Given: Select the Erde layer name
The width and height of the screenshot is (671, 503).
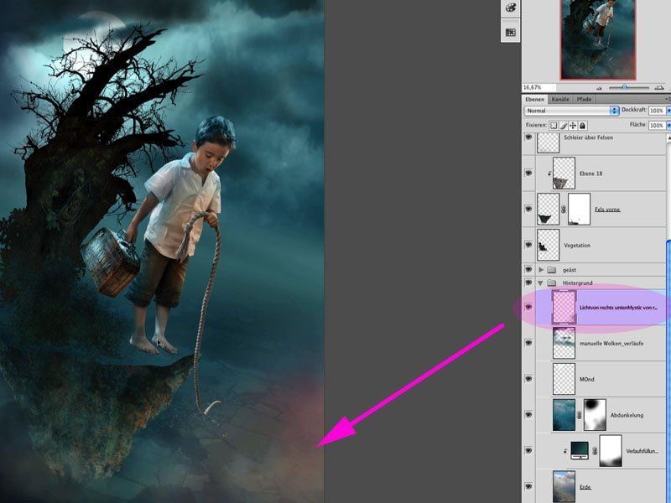Looking at the screenshot, I should coord(585,487).
